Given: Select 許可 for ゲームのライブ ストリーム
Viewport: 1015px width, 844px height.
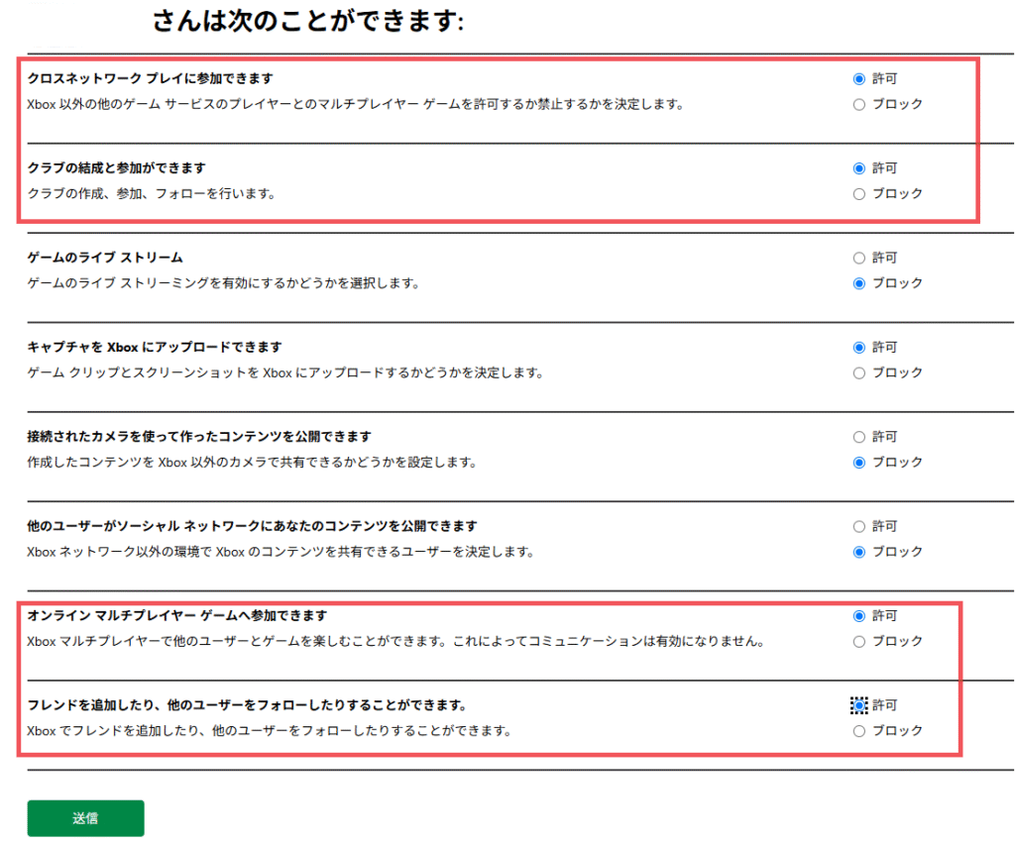Looking at the screenshot, I should tap(859, 258).
